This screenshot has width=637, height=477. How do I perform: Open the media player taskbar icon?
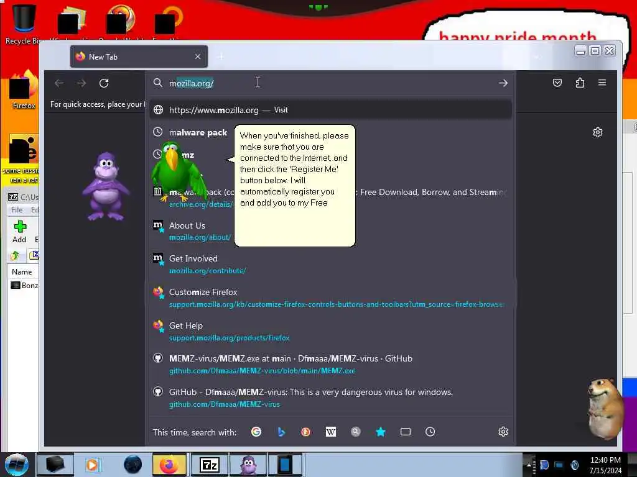(93, 465)
